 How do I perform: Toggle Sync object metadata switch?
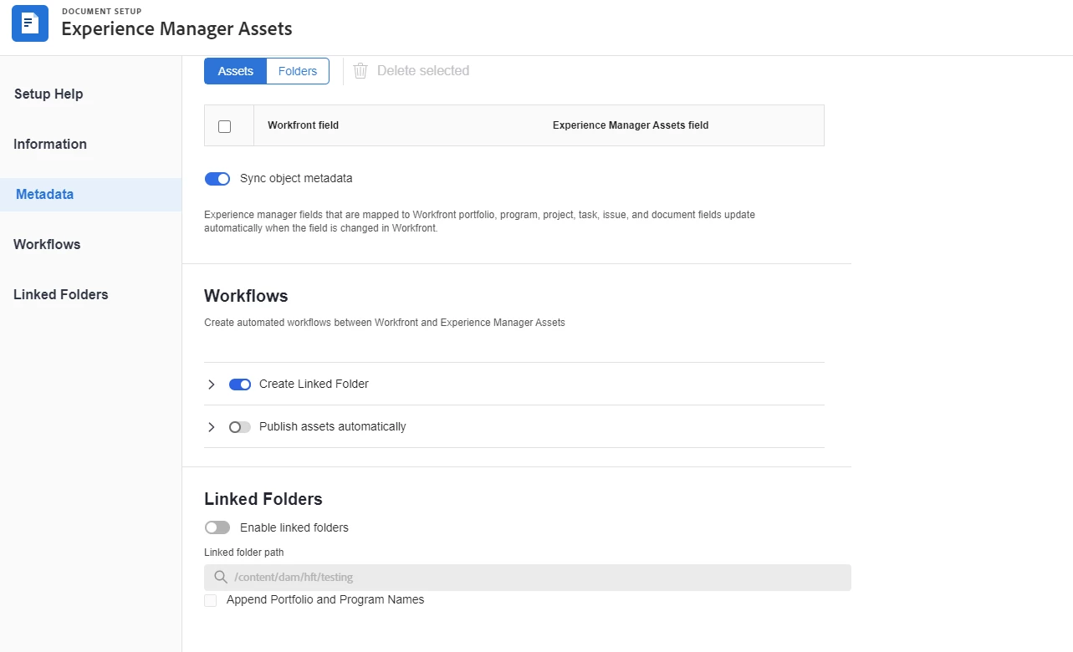[217, 179]
